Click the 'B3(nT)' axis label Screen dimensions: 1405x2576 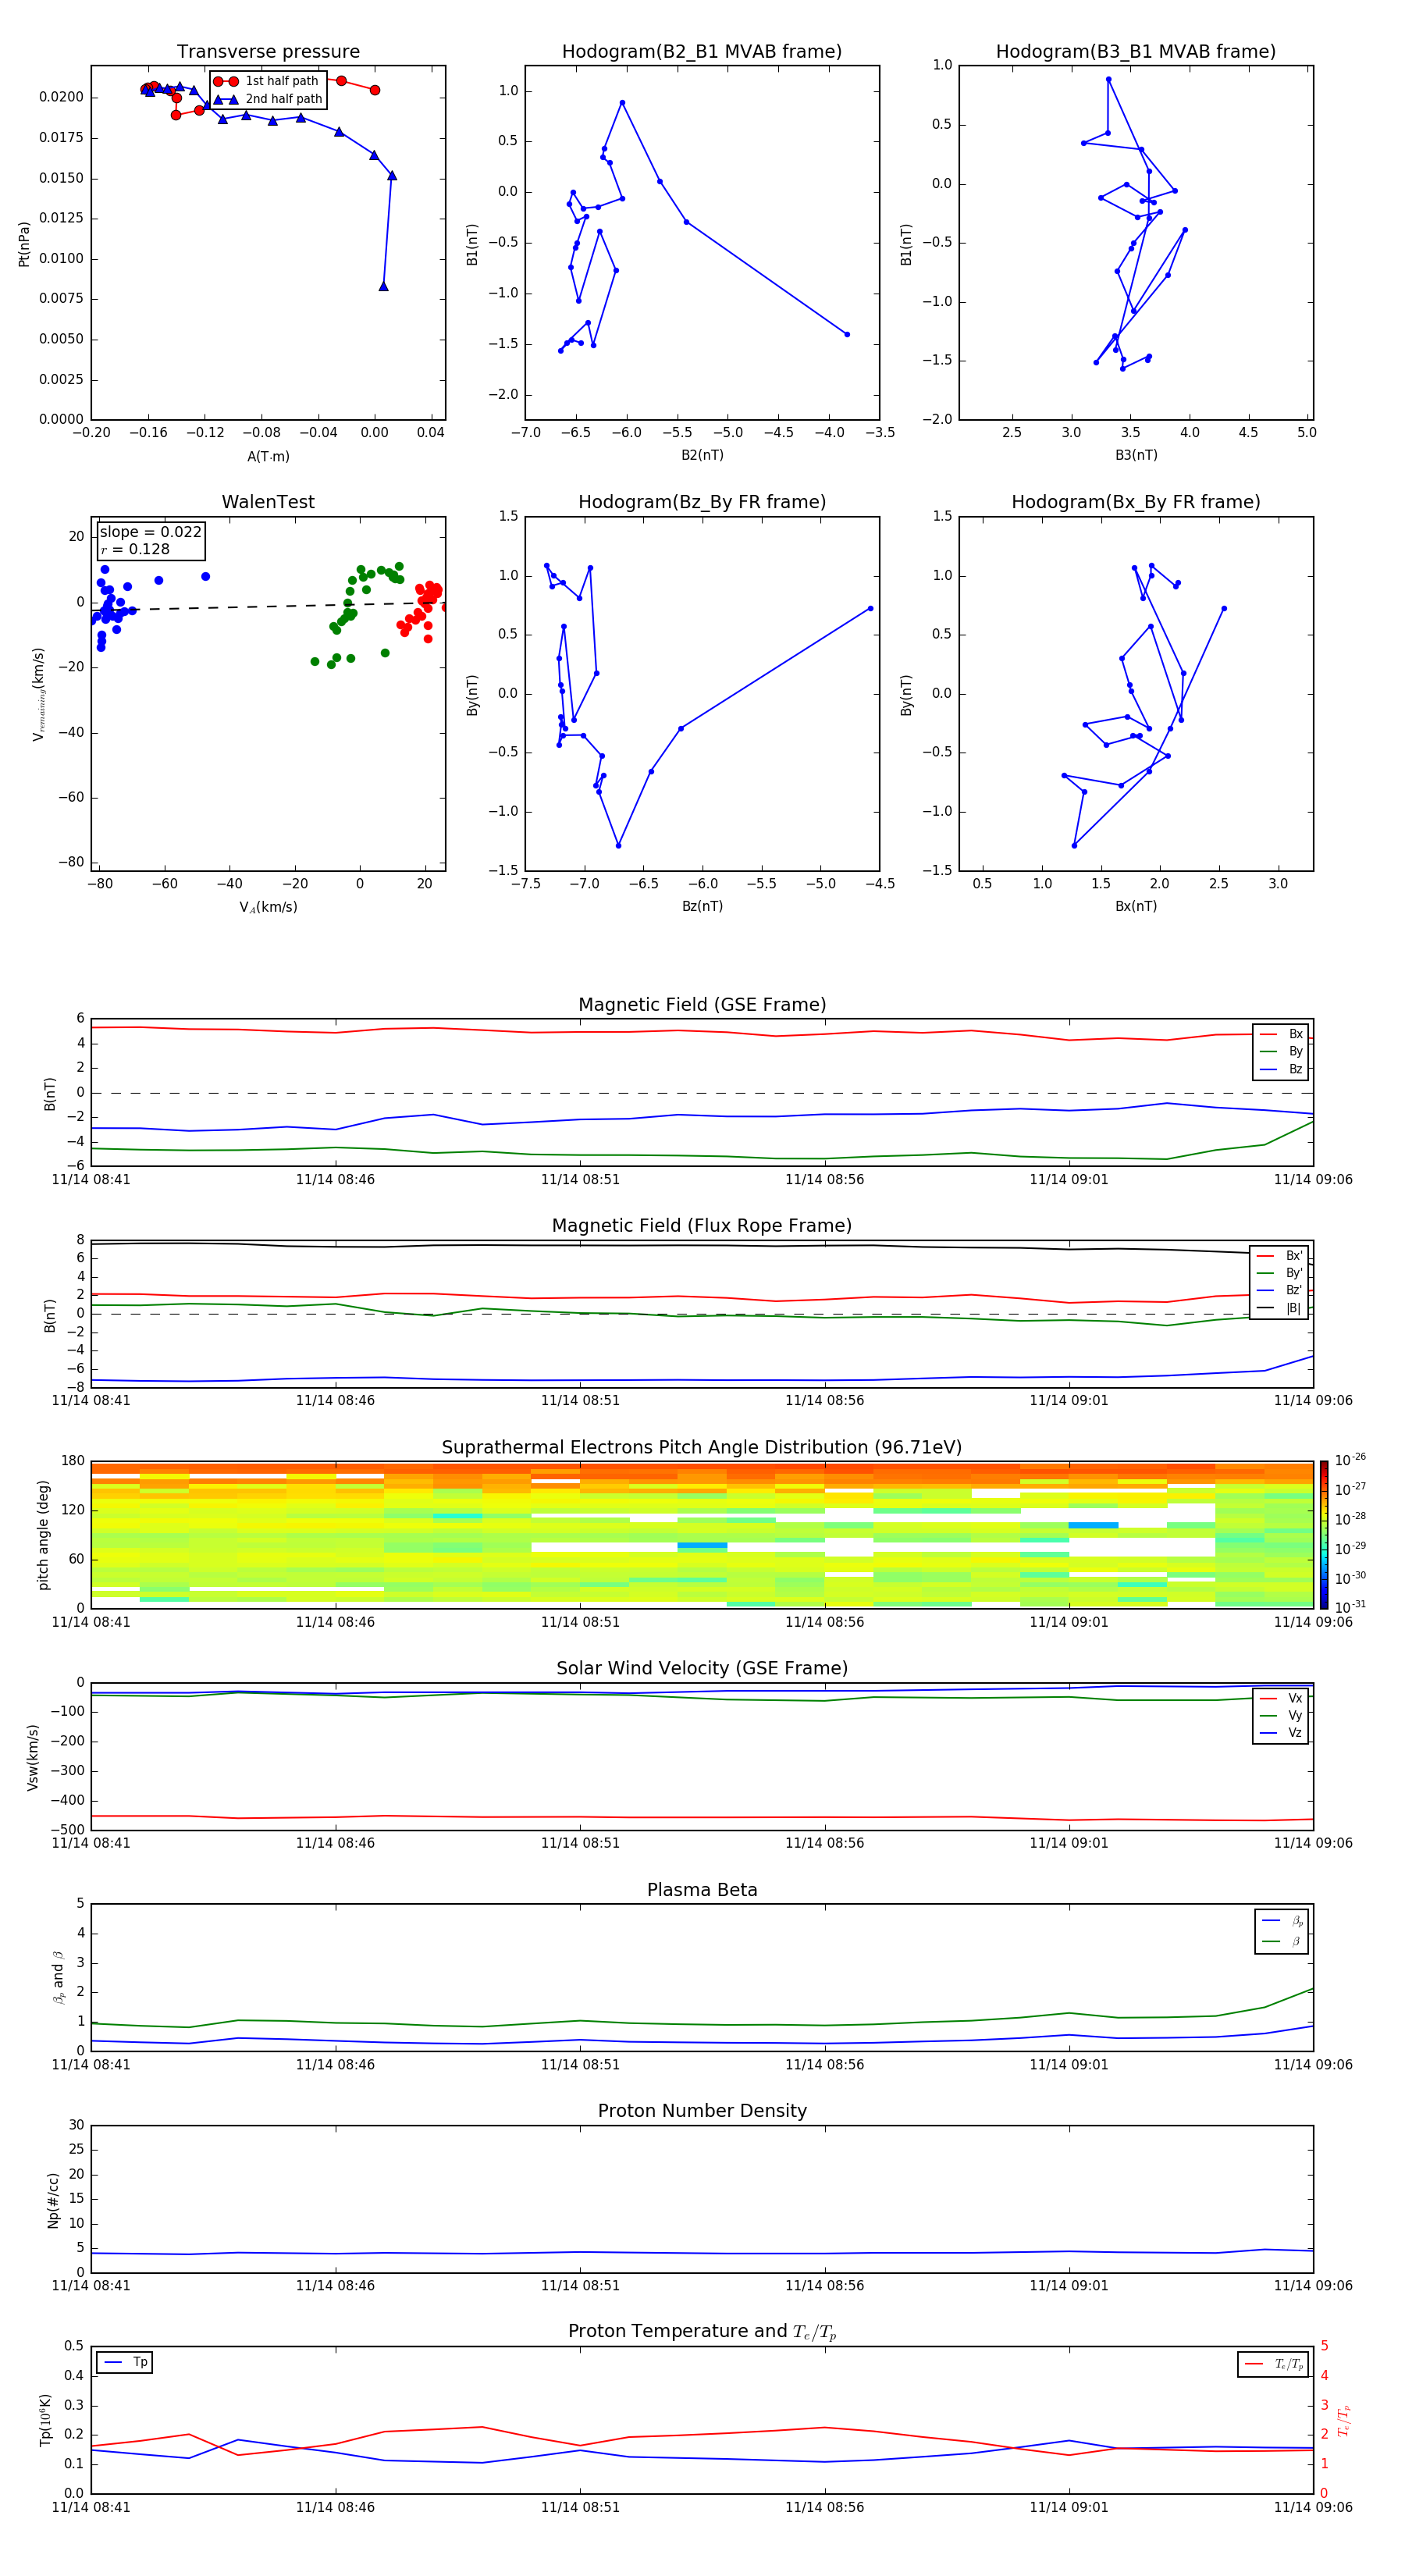[x=1136, y=455]
